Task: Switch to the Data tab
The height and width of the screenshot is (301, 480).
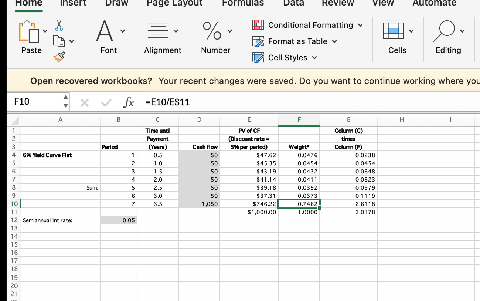Action: pyautogui.click(x=293, y=3)
